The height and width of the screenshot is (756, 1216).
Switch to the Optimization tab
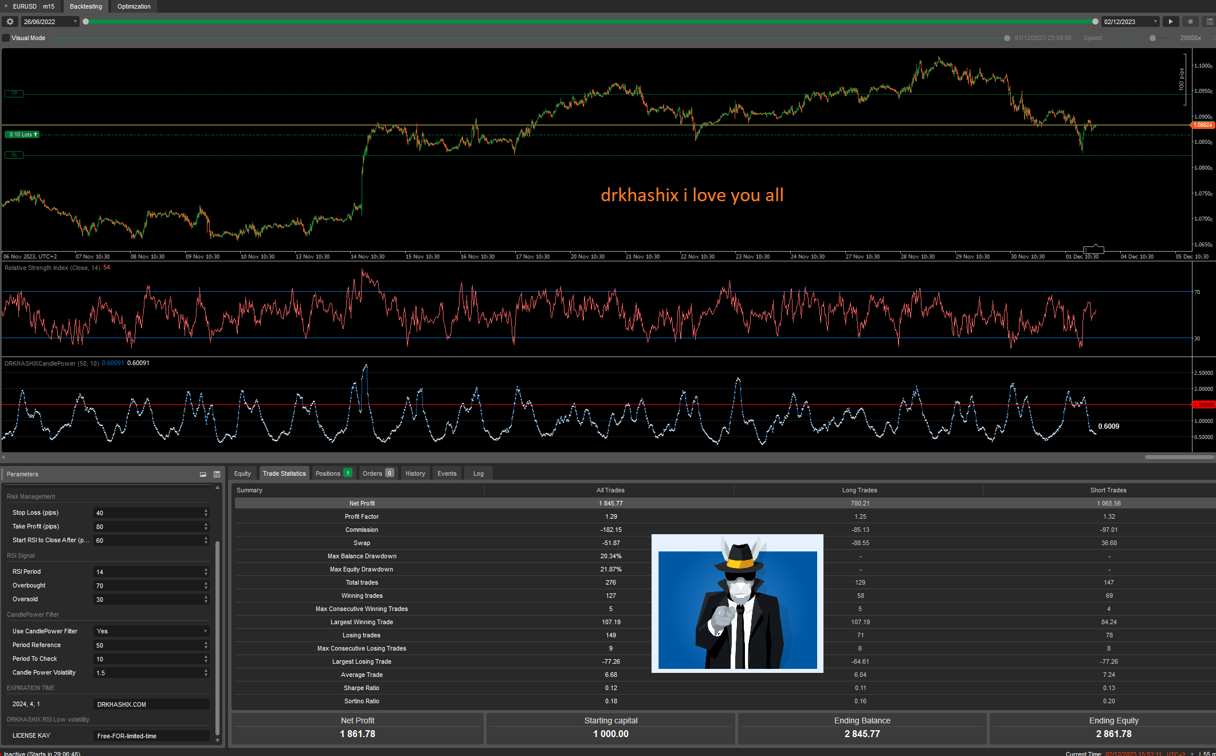click(x=134, y=6)
